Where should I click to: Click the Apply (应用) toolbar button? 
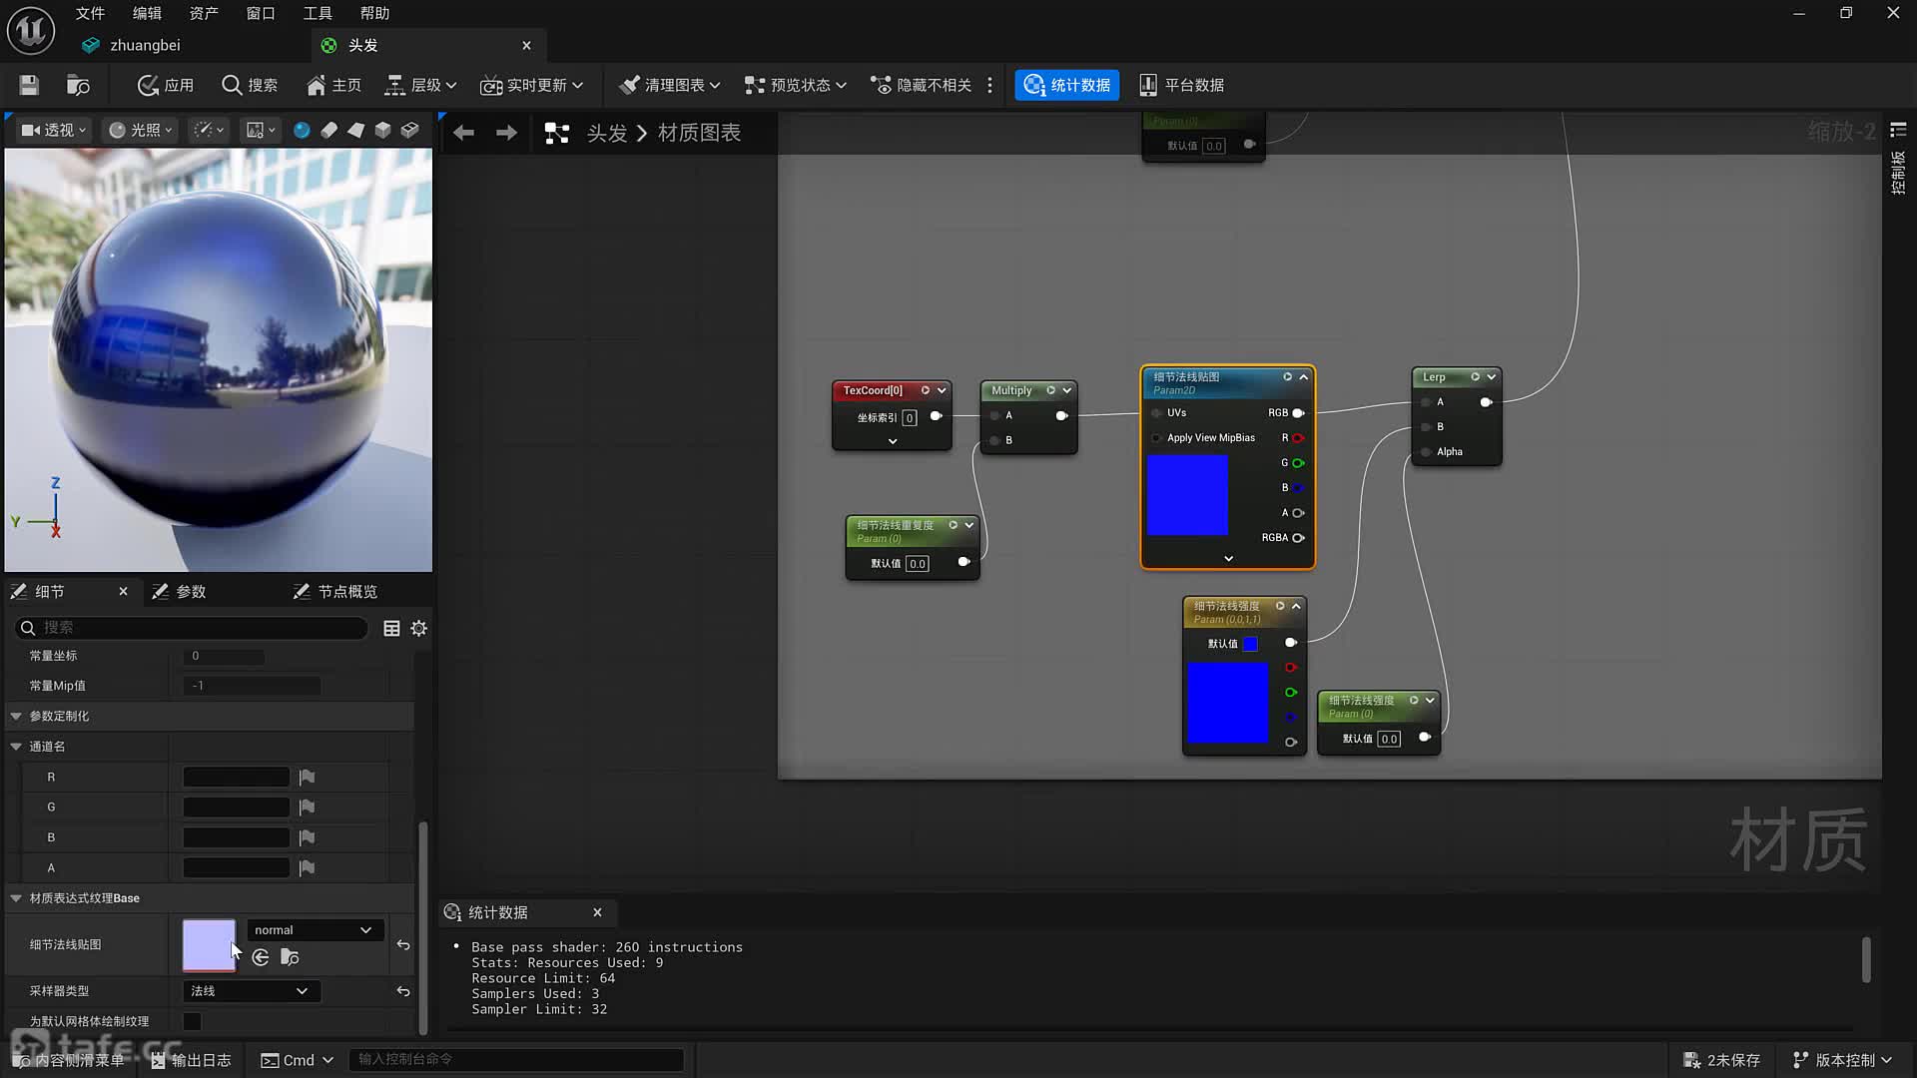pyautogui.click(x=166, y=85)
